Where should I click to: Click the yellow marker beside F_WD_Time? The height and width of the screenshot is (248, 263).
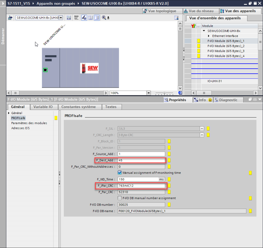(x=169, y=179)
